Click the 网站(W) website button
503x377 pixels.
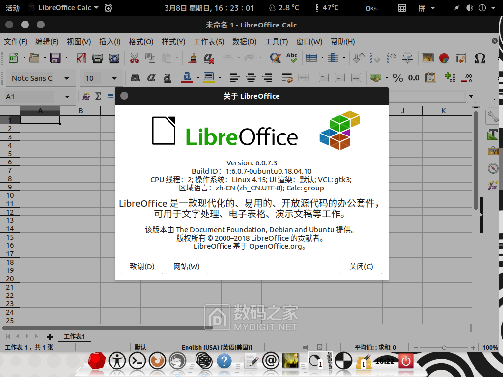(186, 267)
